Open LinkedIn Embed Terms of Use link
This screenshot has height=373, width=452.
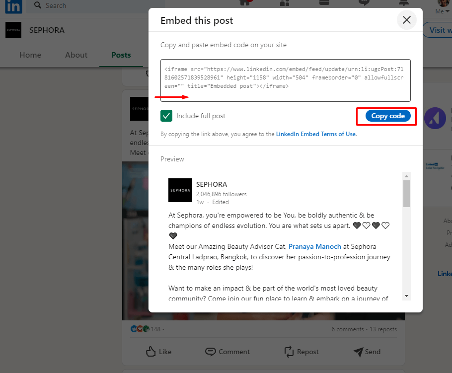tap(316, 134)
